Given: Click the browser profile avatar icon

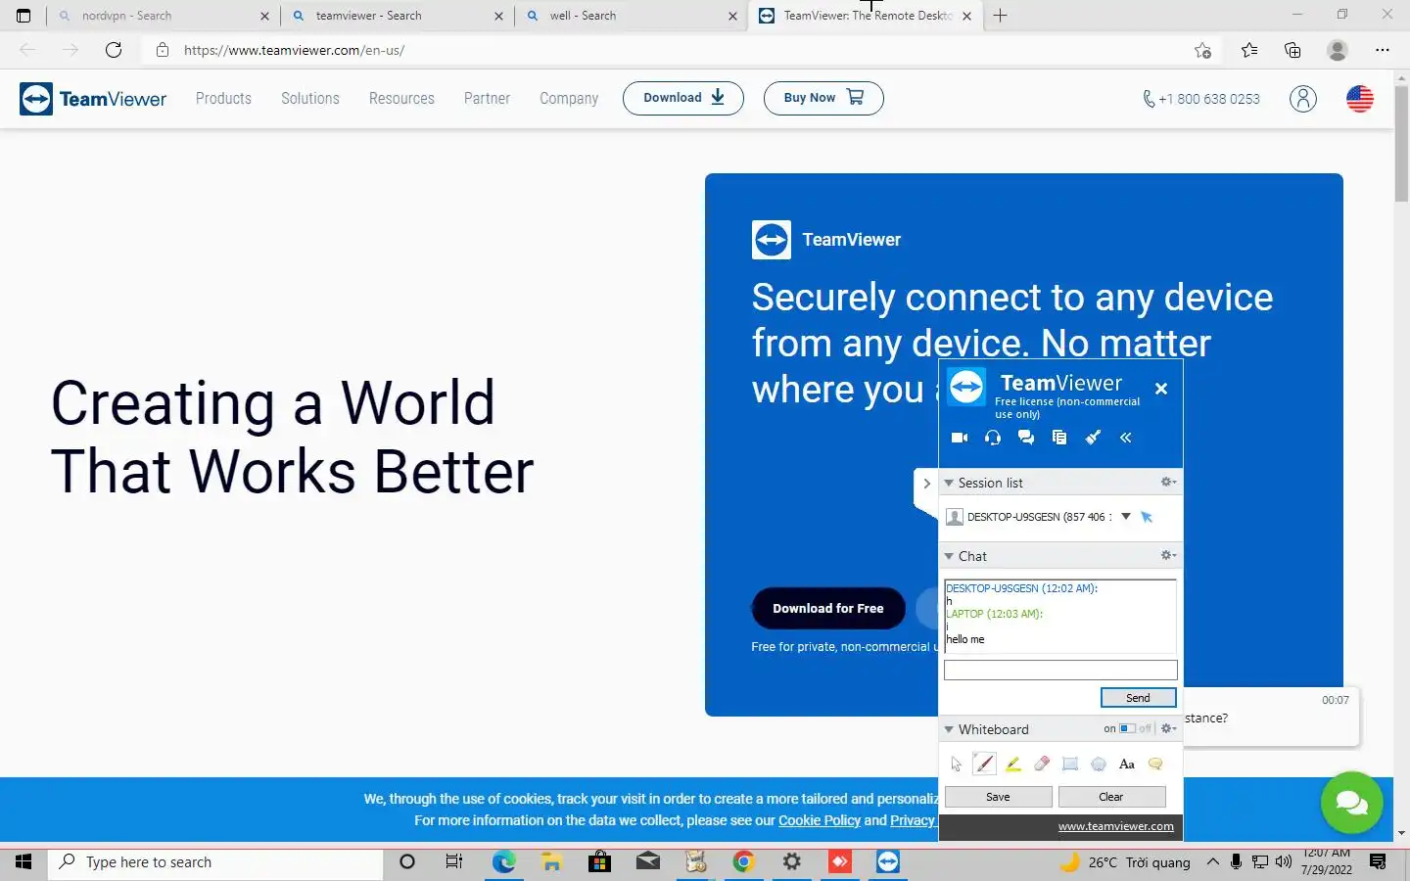Looking at the screenshot, I should coord(1338,50).
